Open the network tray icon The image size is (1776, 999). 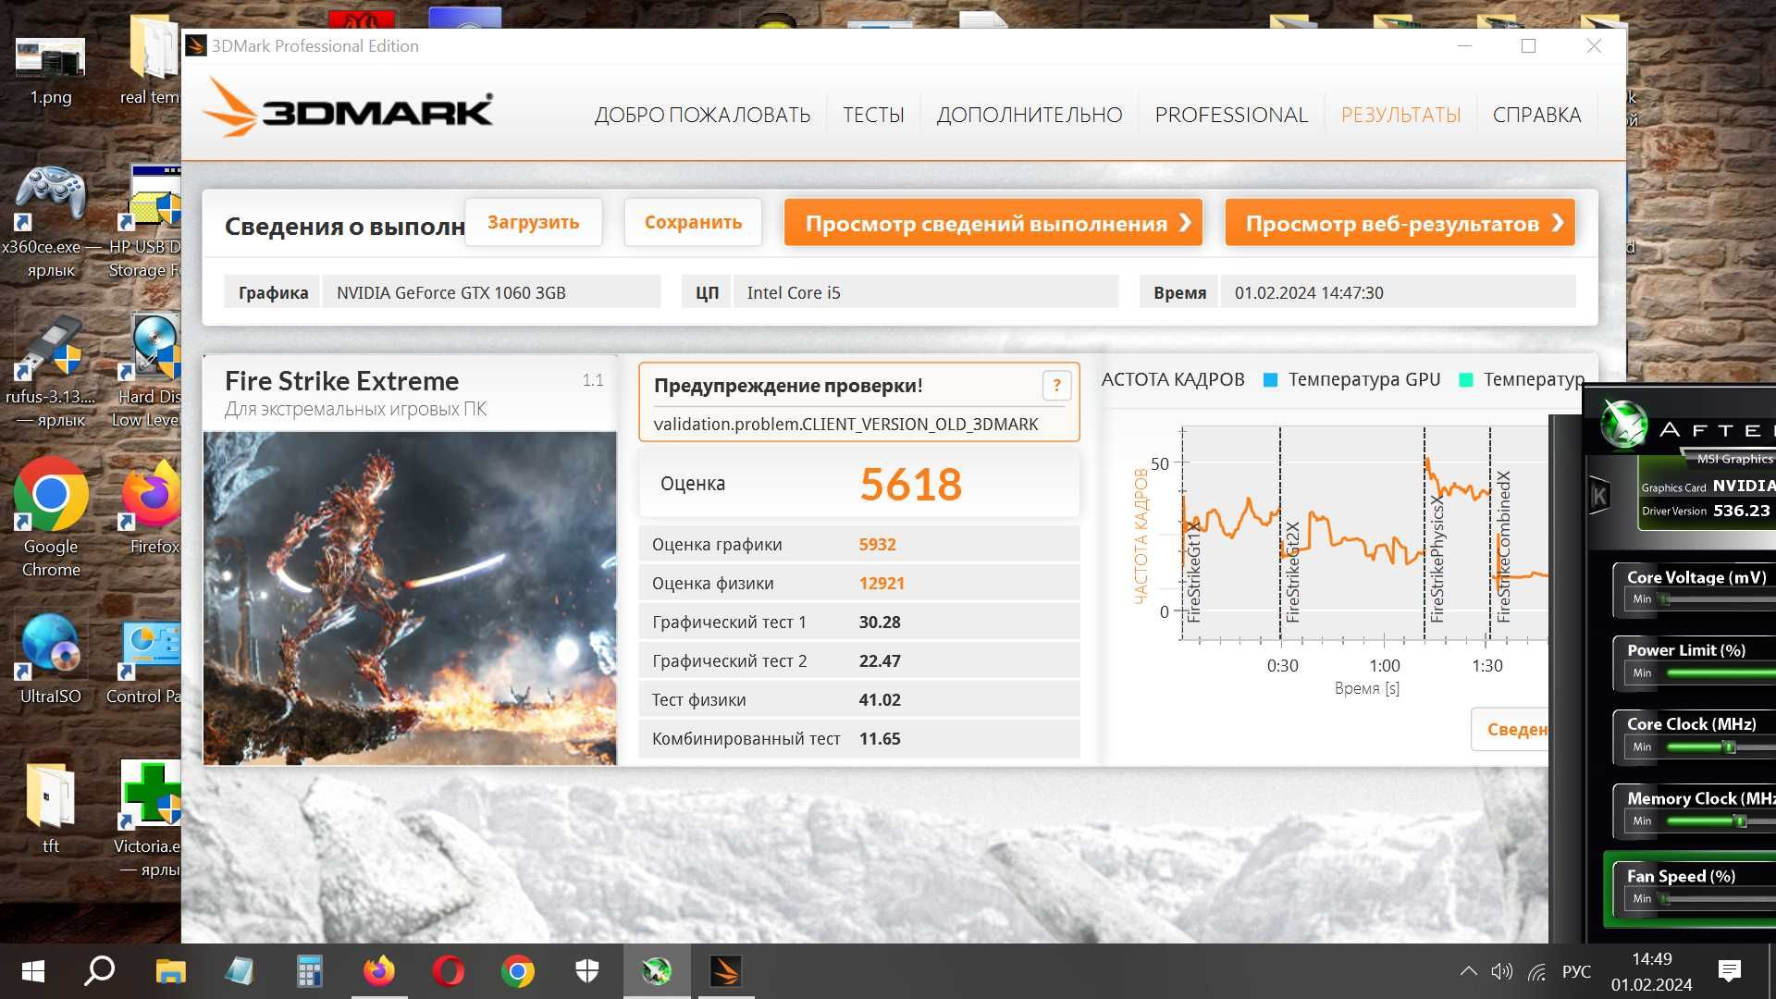1536,971
